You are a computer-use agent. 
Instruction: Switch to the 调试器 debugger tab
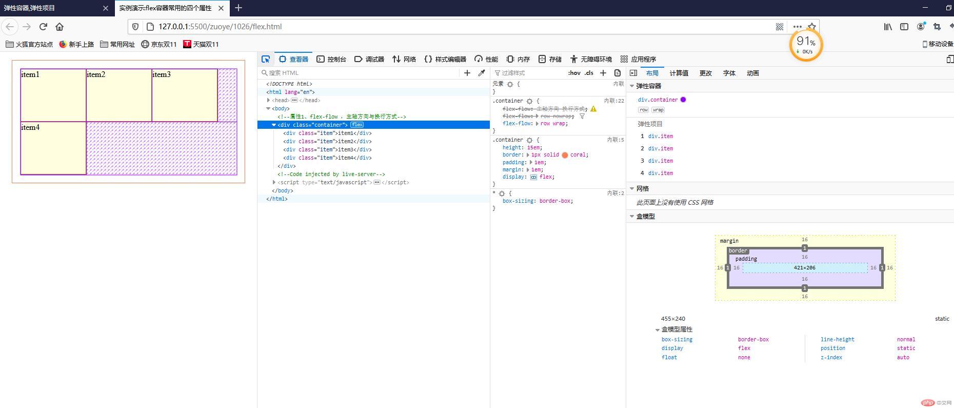tap(369, 59)
